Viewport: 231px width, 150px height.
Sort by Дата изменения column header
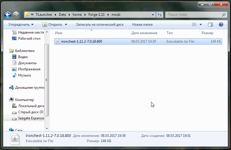pyautogui.click(x=147, y=33)
